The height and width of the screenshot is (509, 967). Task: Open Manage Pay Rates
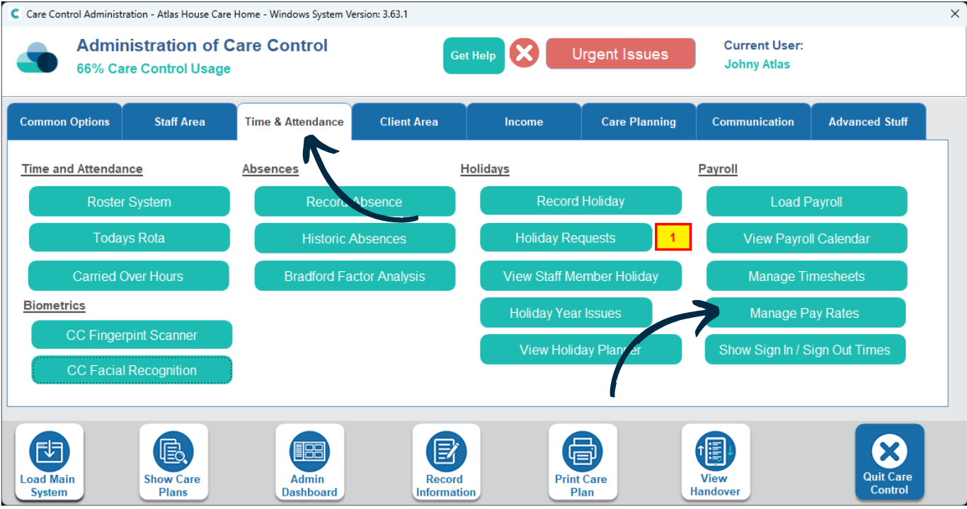pyautogui.click(x=805, y=313)
